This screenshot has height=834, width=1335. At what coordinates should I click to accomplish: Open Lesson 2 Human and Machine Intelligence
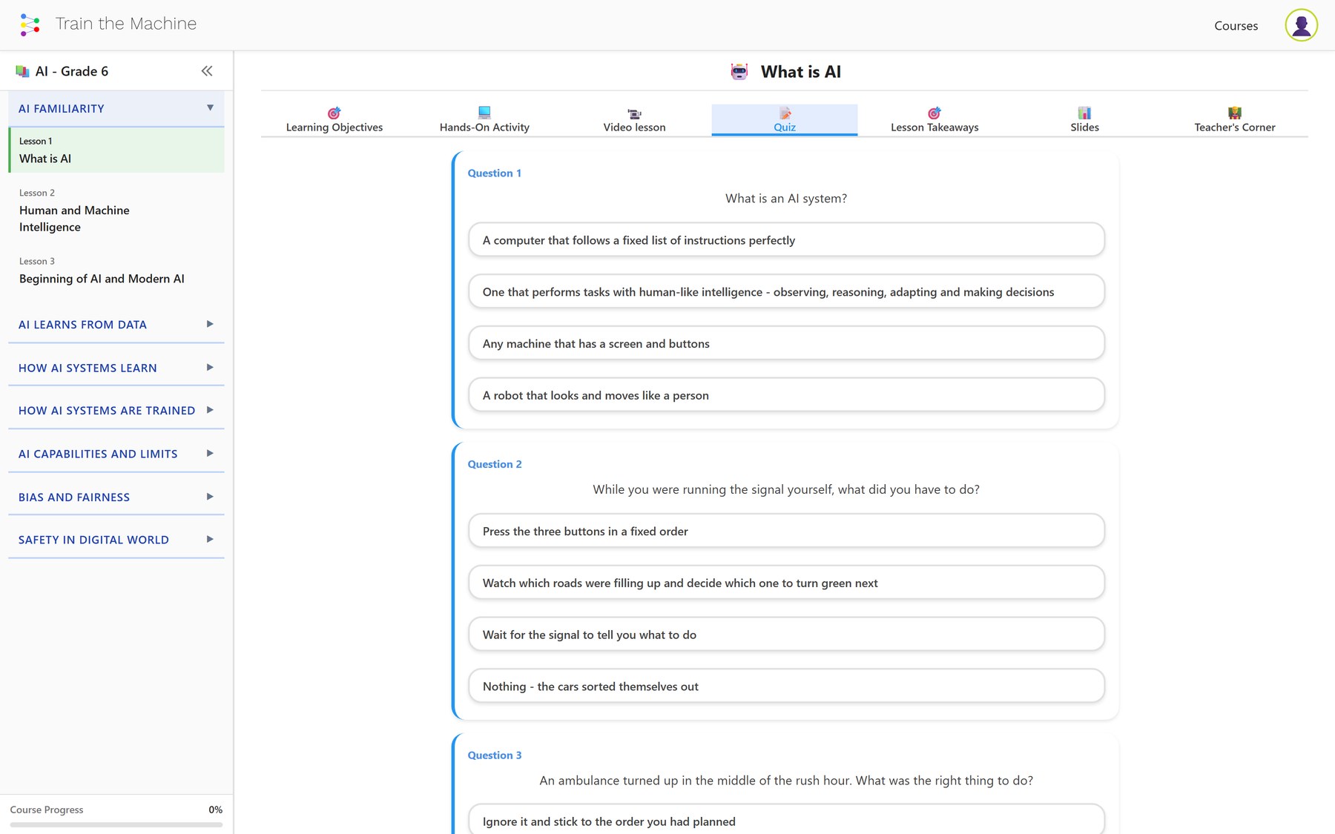click(x=116, y=211)
